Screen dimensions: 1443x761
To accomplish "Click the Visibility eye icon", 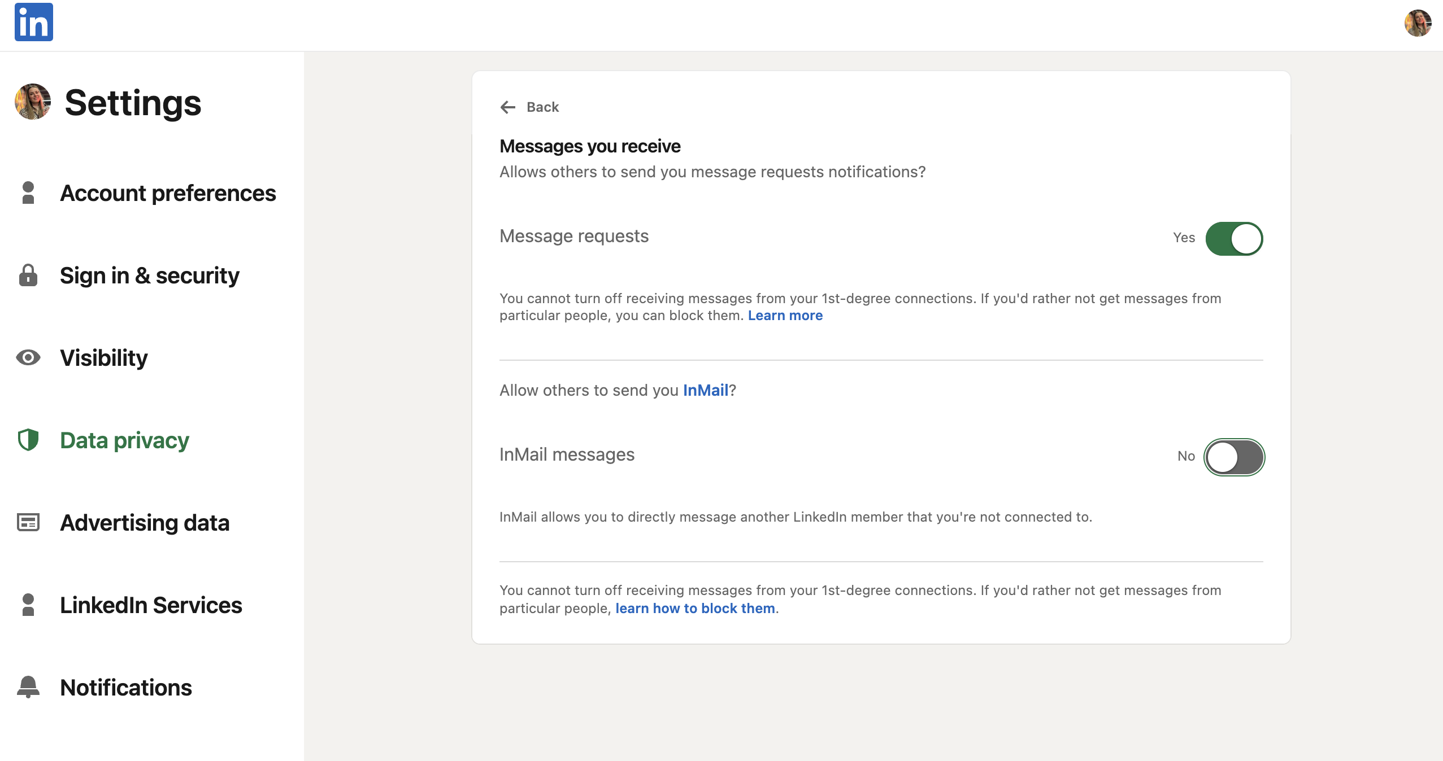I will [28, 358].
